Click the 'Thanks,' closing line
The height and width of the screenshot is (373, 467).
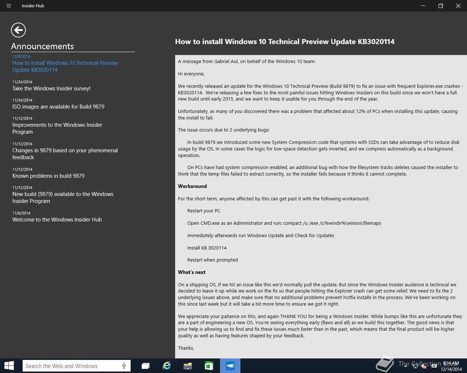186,348
